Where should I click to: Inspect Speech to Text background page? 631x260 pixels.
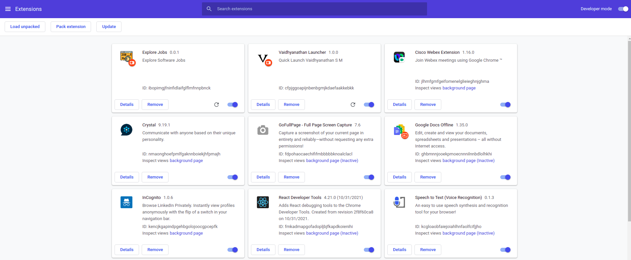tap(468, 233)
